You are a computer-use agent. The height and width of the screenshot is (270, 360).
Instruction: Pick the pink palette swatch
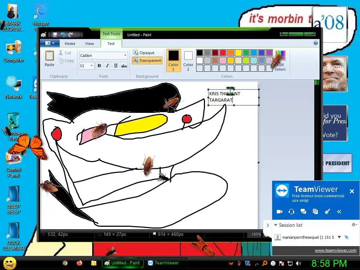[x=223, y=60]
